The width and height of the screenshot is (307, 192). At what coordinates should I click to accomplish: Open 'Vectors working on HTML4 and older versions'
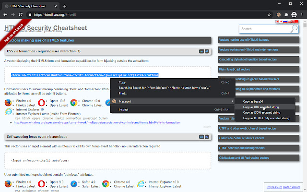pyautogui.click(x=248, y=49)
